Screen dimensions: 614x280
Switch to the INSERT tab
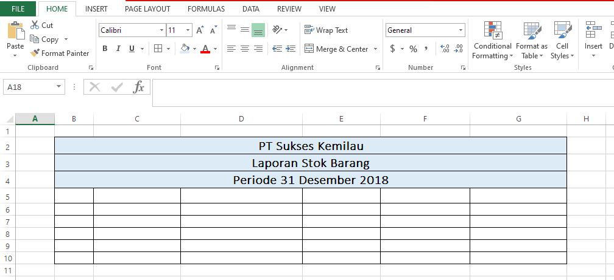coord(96,9)
